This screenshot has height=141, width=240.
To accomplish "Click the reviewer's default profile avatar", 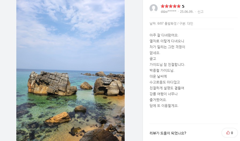I will tap(154, 8).
